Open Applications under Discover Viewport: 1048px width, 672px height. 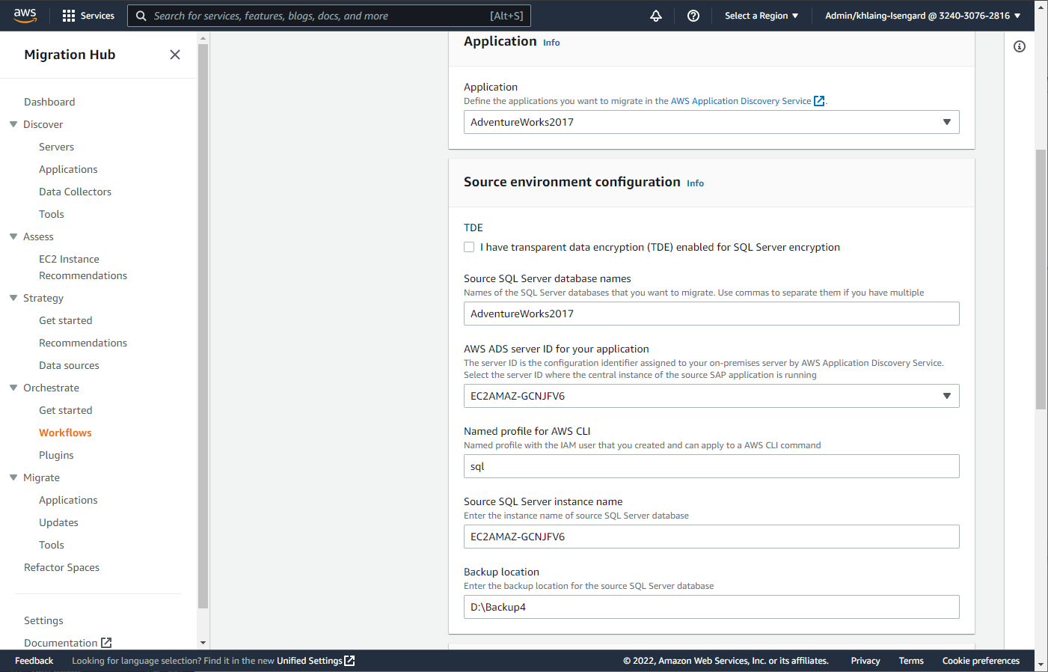point(68,169)
